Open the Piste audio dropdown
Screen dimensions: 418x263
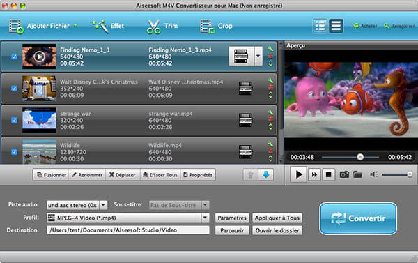pos(77,205)
